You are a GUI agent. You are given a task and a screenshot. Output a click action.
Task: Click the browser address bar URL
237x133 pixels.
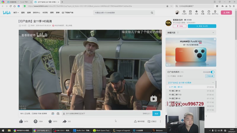pos(80,6)
